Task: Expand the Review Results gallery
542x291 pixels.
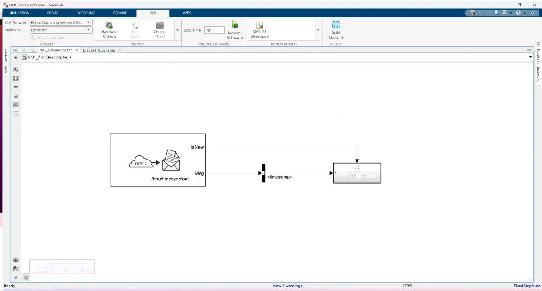Action: (318, 30)
